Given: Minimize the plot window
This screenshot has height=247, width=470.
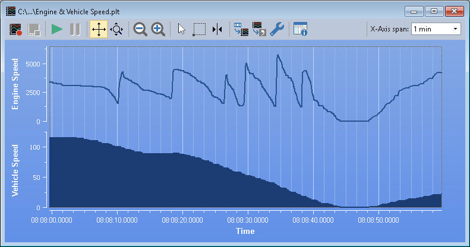Looking at the screenshot, I should (x=414, y=11).
